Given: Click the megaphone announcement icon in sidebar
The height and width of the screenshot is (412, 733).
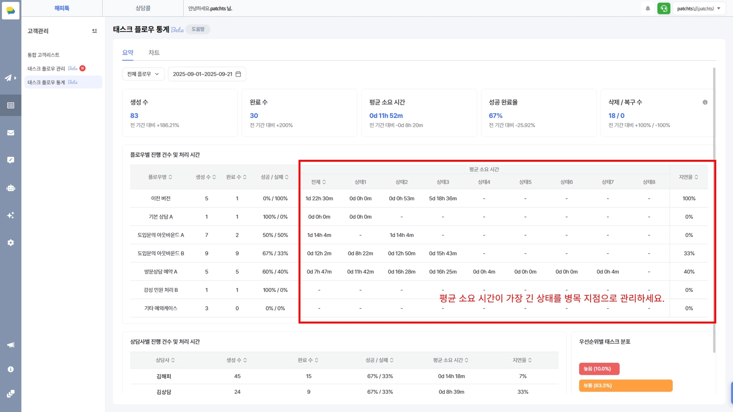Looking at the screenshot, I should [x=10, y=345].
